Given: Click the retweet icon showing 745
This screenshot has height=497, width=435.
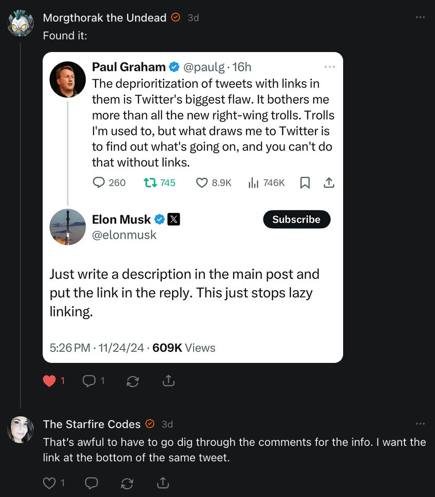Looking at the screenshot, I should tap(150, 183).
